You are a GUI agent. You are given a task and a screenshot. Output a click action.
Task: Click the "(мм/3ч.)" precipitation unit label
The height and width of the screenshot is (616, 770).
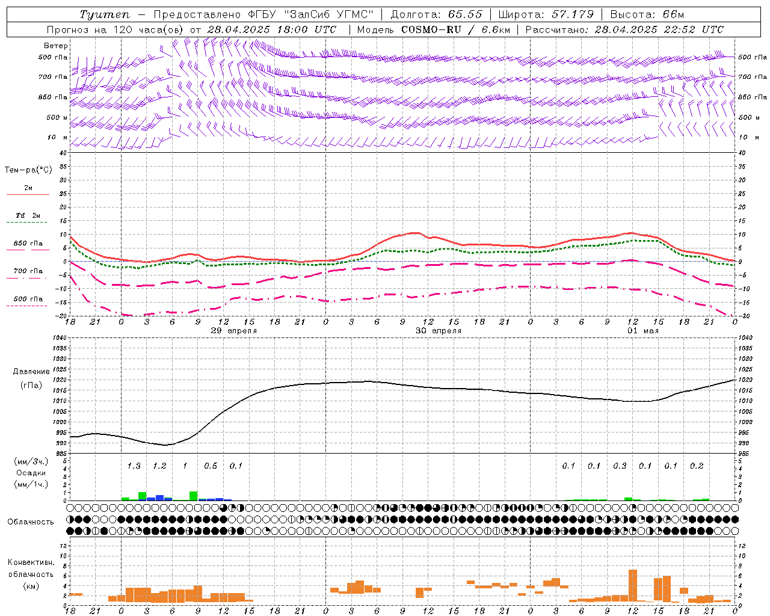click(x=31, y=462)
